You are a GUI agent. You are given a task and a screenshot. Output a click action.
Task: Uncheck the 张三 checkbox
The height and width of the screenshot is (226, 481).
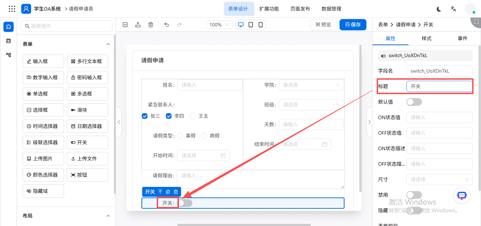[x=144, y=116]
